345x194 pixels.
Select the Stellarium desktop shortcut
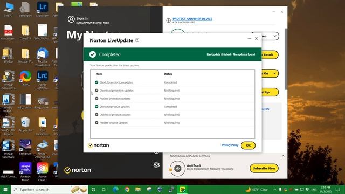(x=25, y=147)
